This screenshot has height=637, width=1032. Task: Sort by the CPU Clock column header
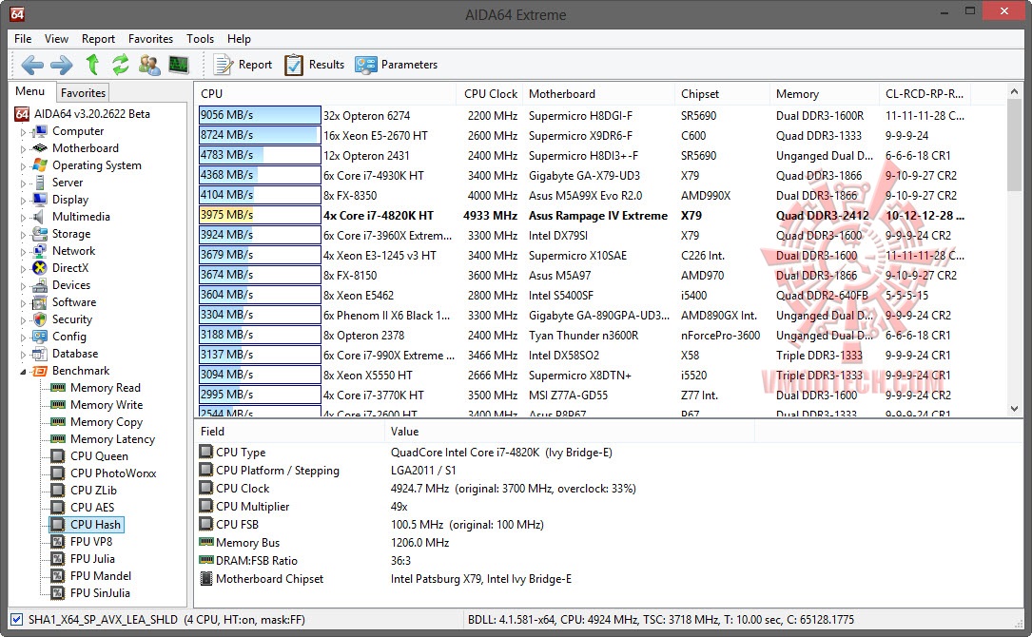point(491,93)
